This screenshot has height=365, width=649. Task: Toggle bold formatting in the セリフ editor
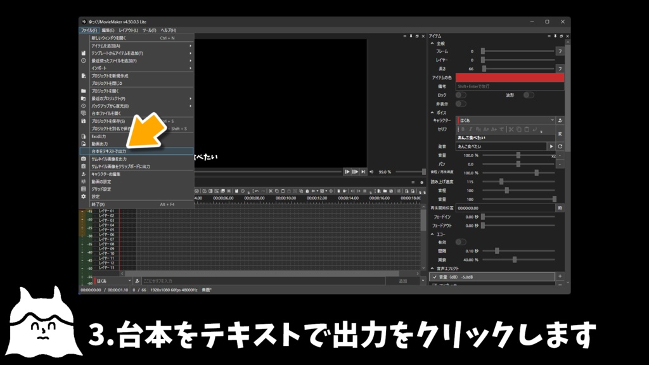[x=463, y=129]
